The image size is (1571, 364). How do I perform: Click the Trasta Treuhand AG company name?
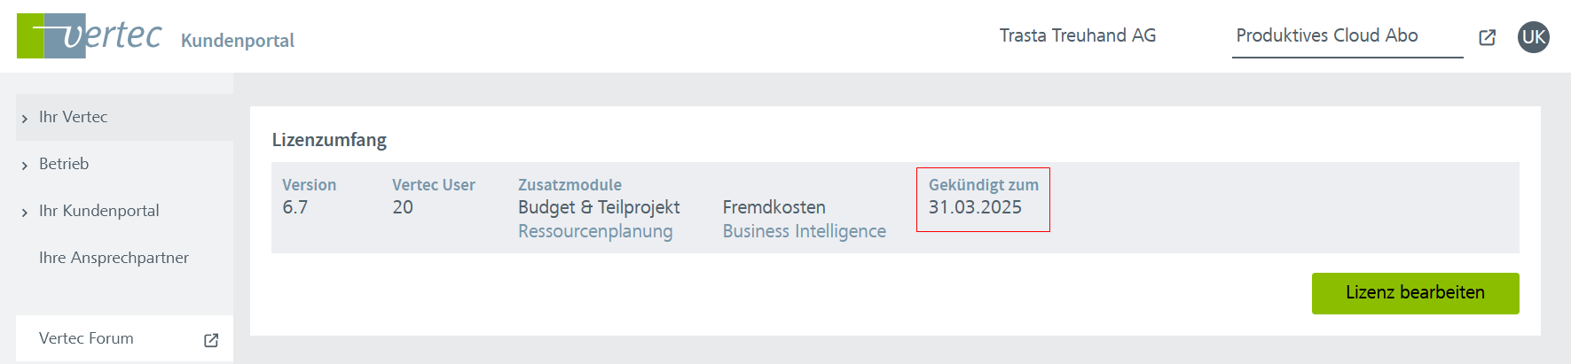coord(1078,36)
